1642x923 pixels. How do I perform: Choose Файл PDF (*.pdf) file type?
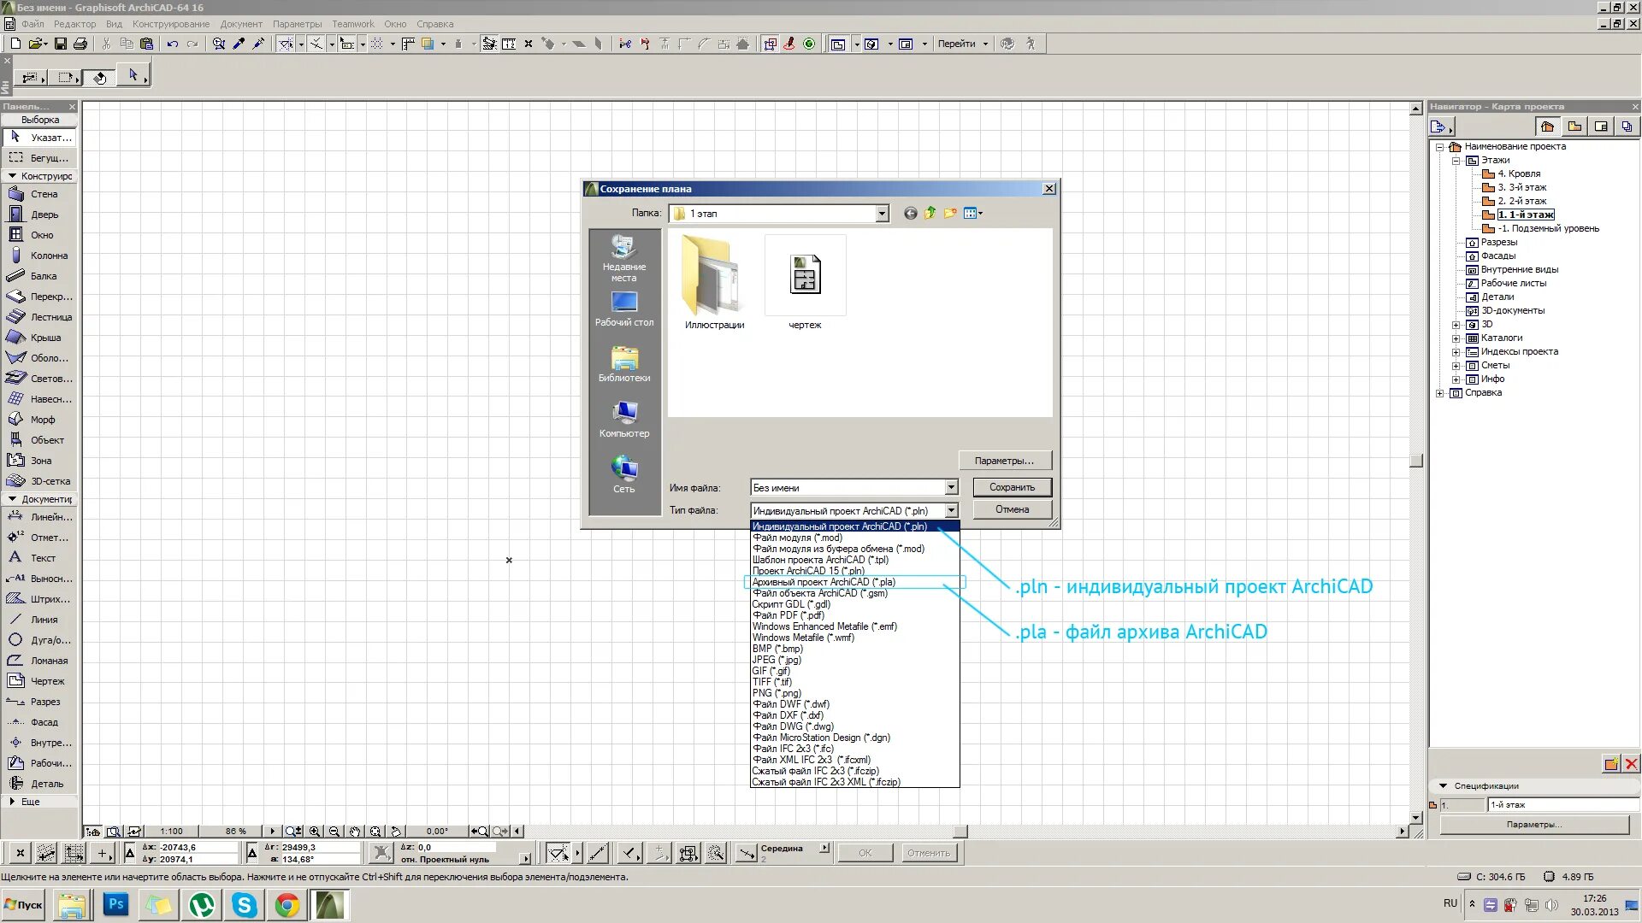click(x=855, y=615)
